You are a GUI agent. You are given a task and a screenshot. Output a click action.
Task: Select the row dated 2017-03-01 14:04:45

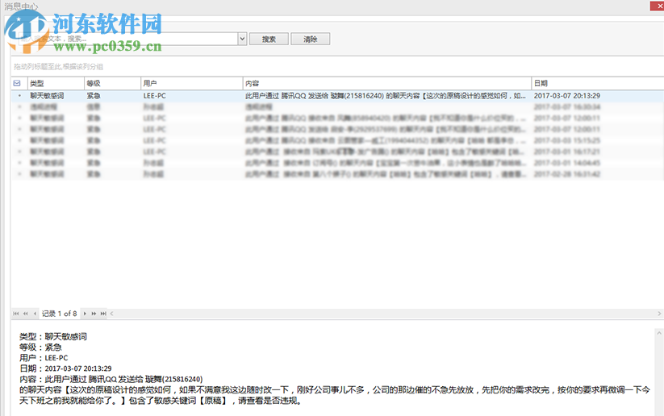point(337,163)
